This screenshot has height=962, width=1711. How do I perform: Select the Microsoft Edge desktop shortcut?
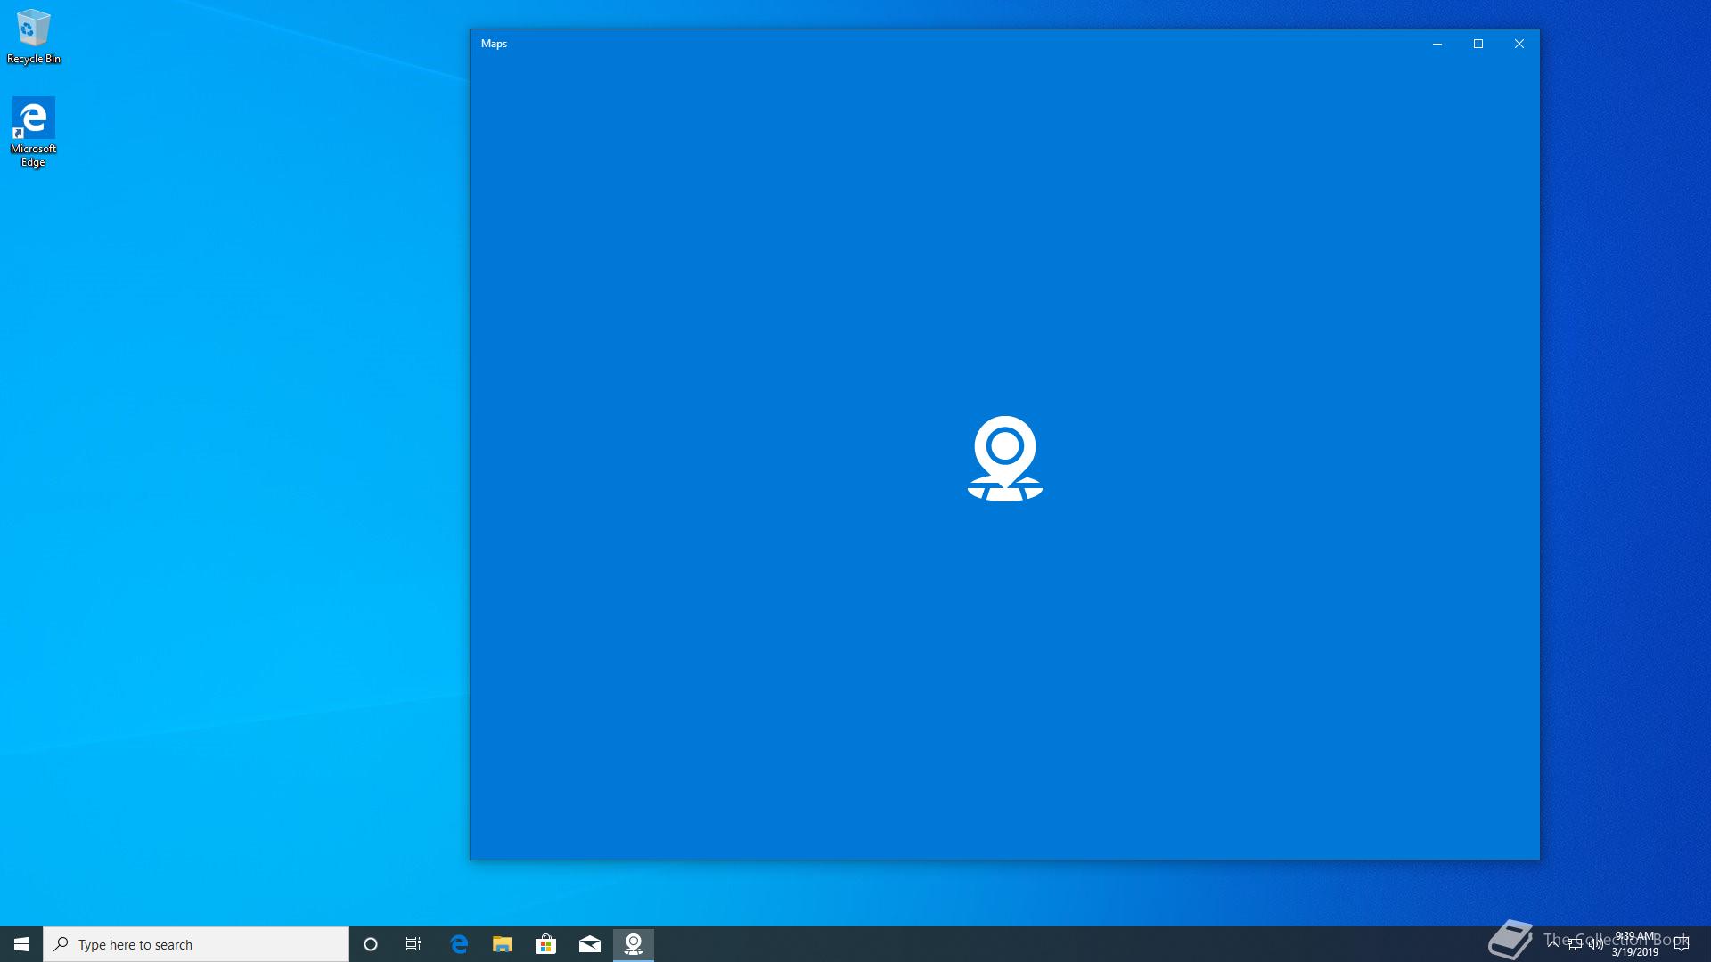click(x=33, y=132)
